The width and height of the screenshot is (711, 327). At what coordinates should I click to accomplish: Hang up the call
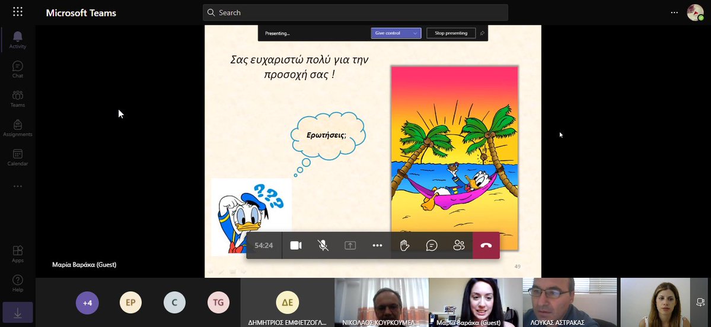pyautogui.click(x=486, y=245)
